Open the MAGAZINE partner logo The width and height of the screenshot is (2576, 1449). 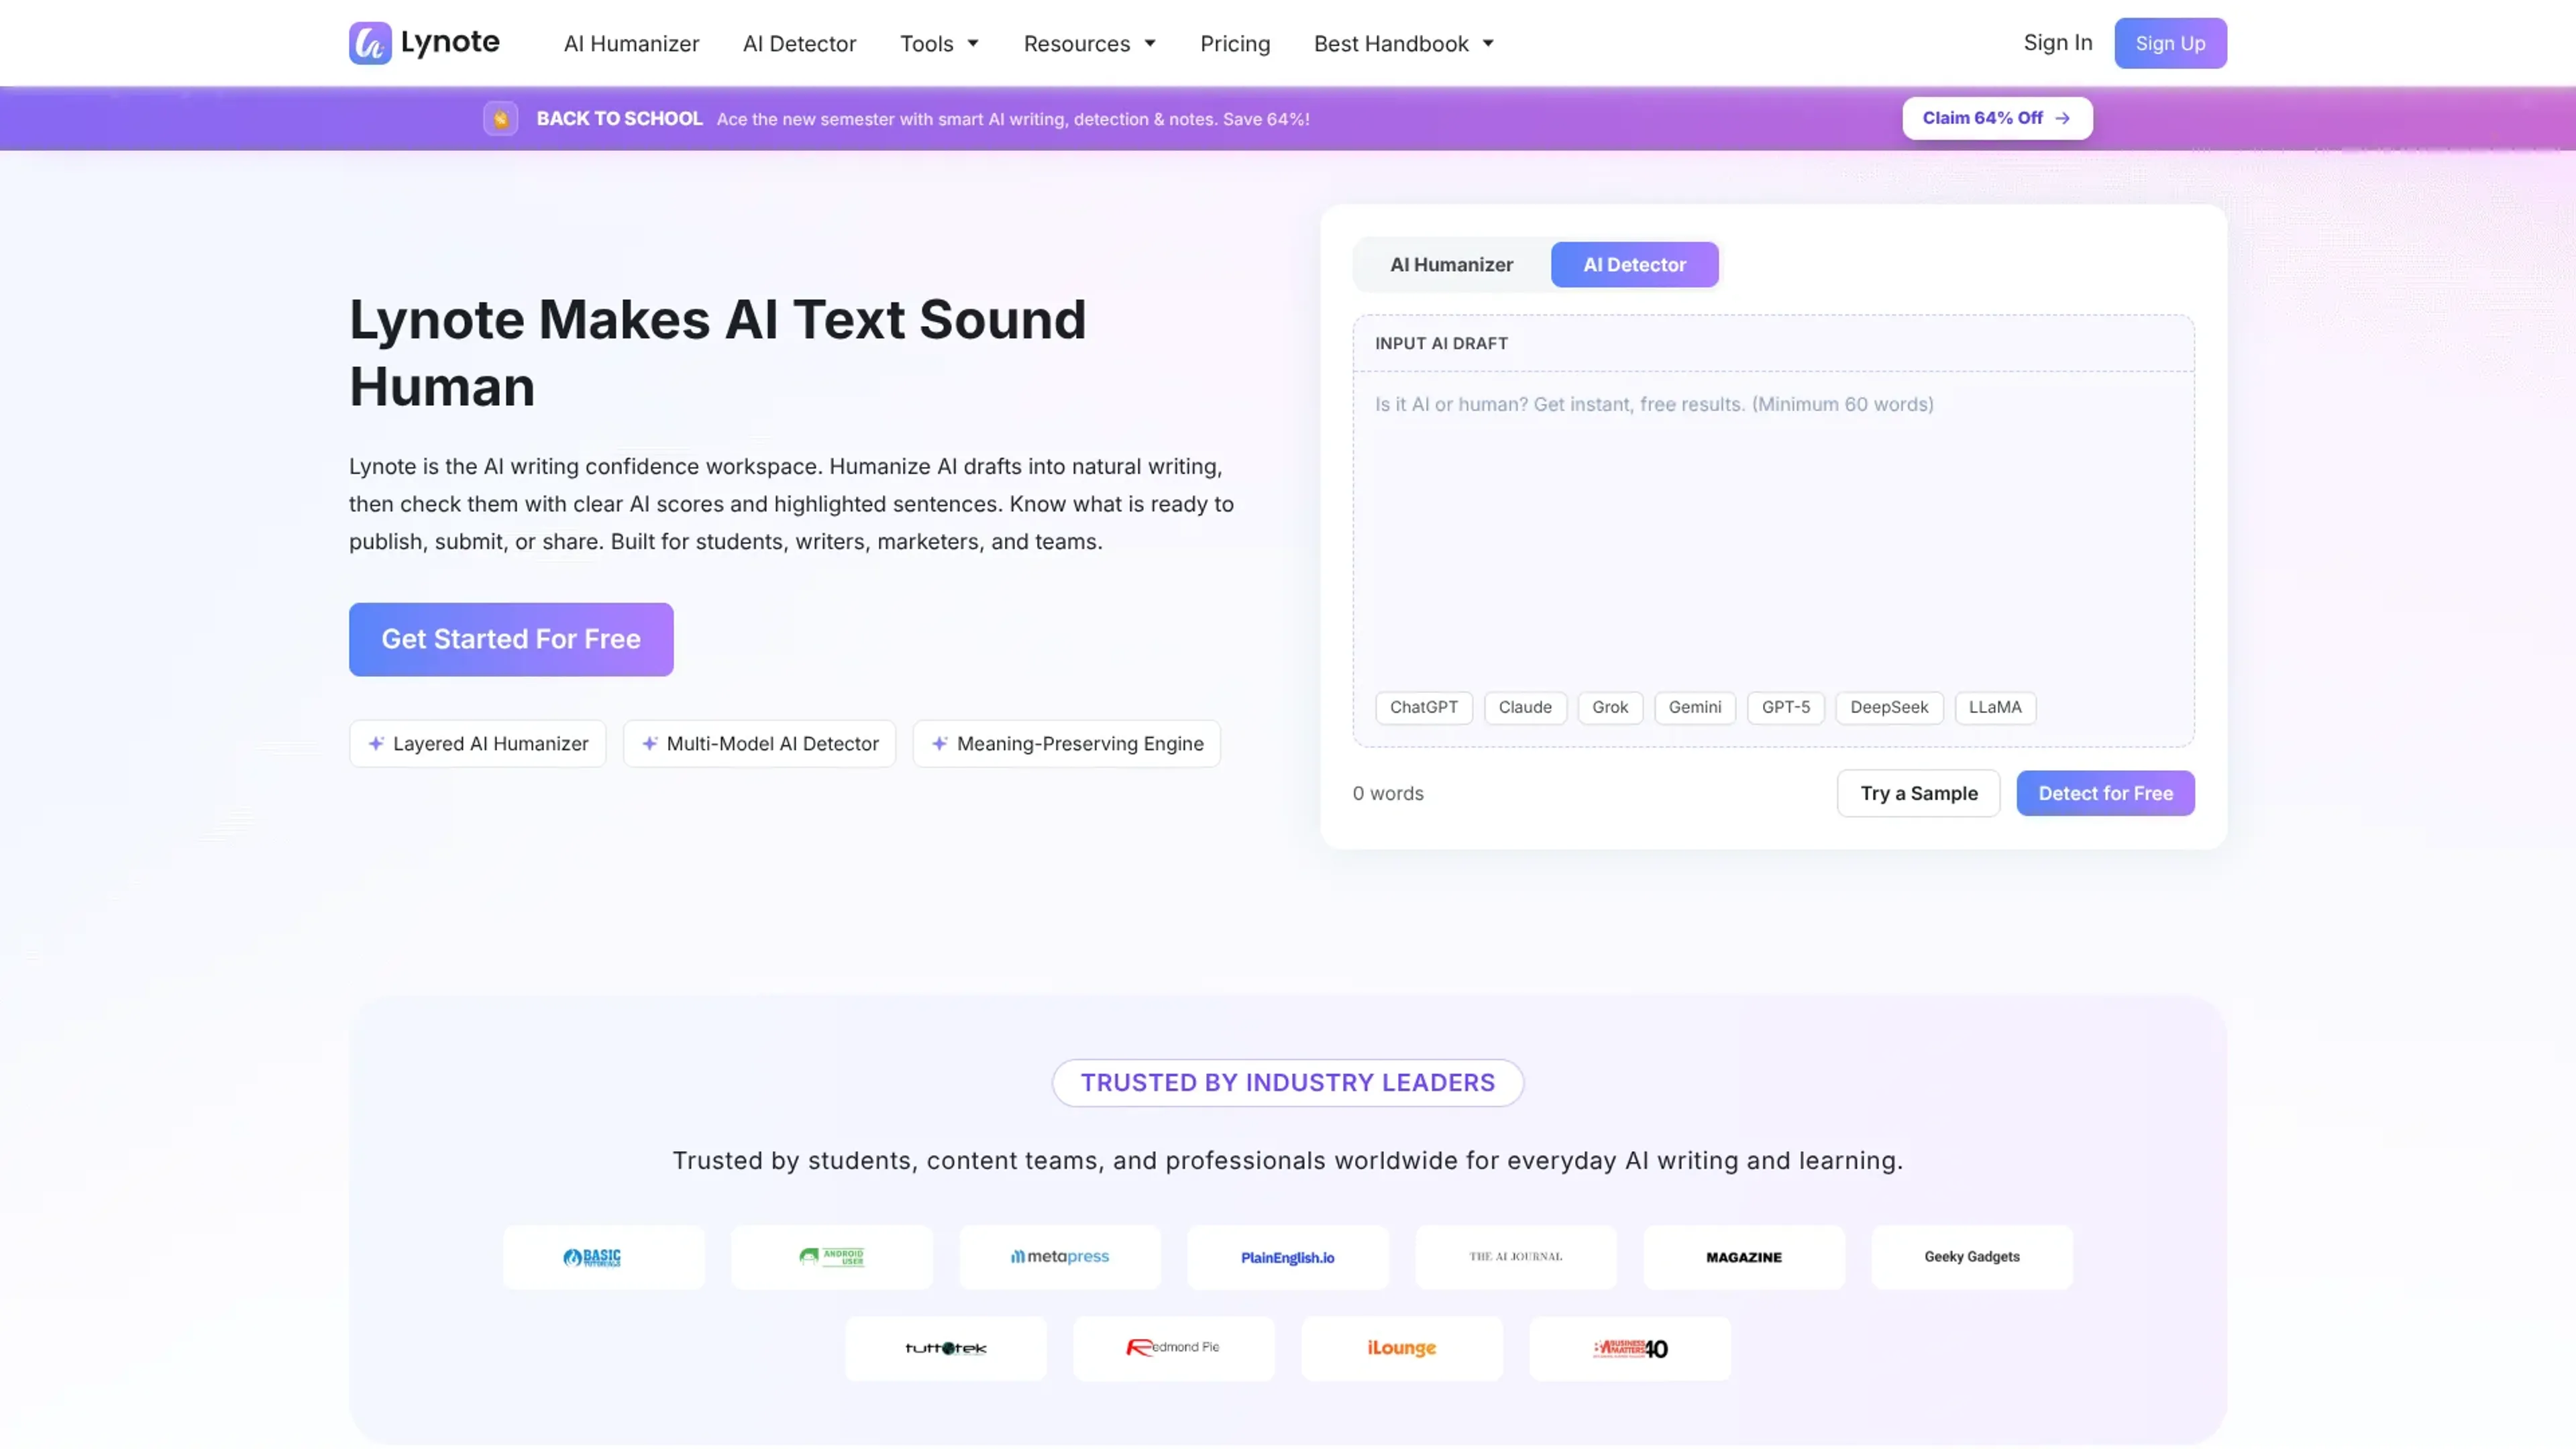pyautogui.click(x=1744, y=1257)
